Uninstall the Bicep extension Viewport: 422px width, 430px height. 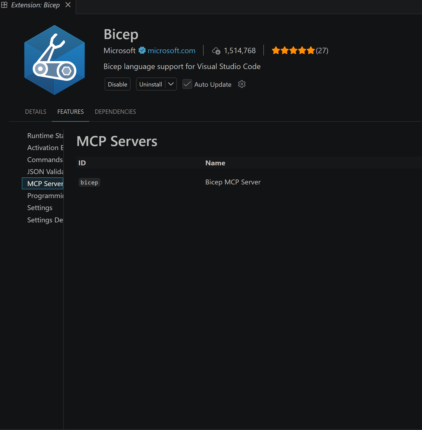pos(150,84)
